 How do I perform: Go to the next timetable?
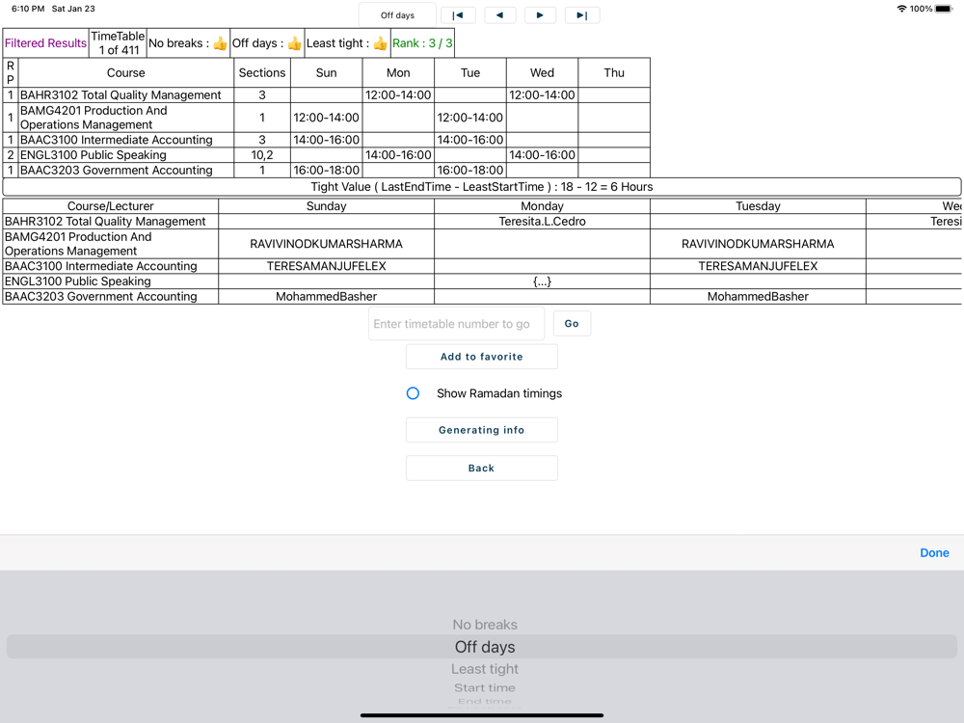pyautogui.click(x=540, y=15)
